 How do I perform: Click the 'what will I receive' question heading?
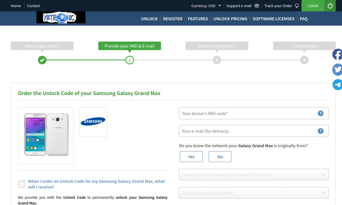click(96, 184)
